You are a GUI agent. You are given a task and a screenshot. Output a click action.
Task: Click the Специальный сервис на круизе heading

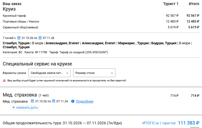(37, 64)
